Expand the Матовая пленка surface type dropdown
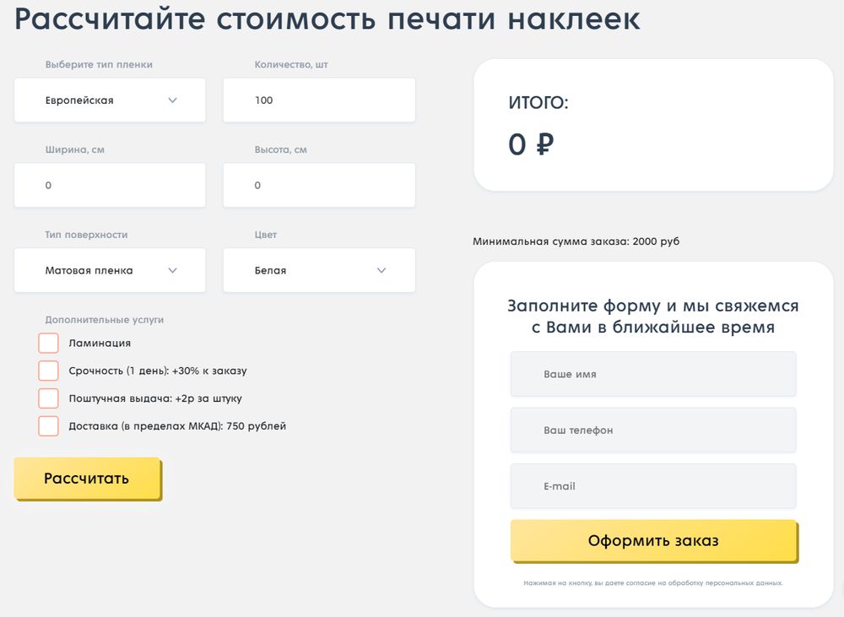This screenshot has width=844, height=617. click(109, 271)
